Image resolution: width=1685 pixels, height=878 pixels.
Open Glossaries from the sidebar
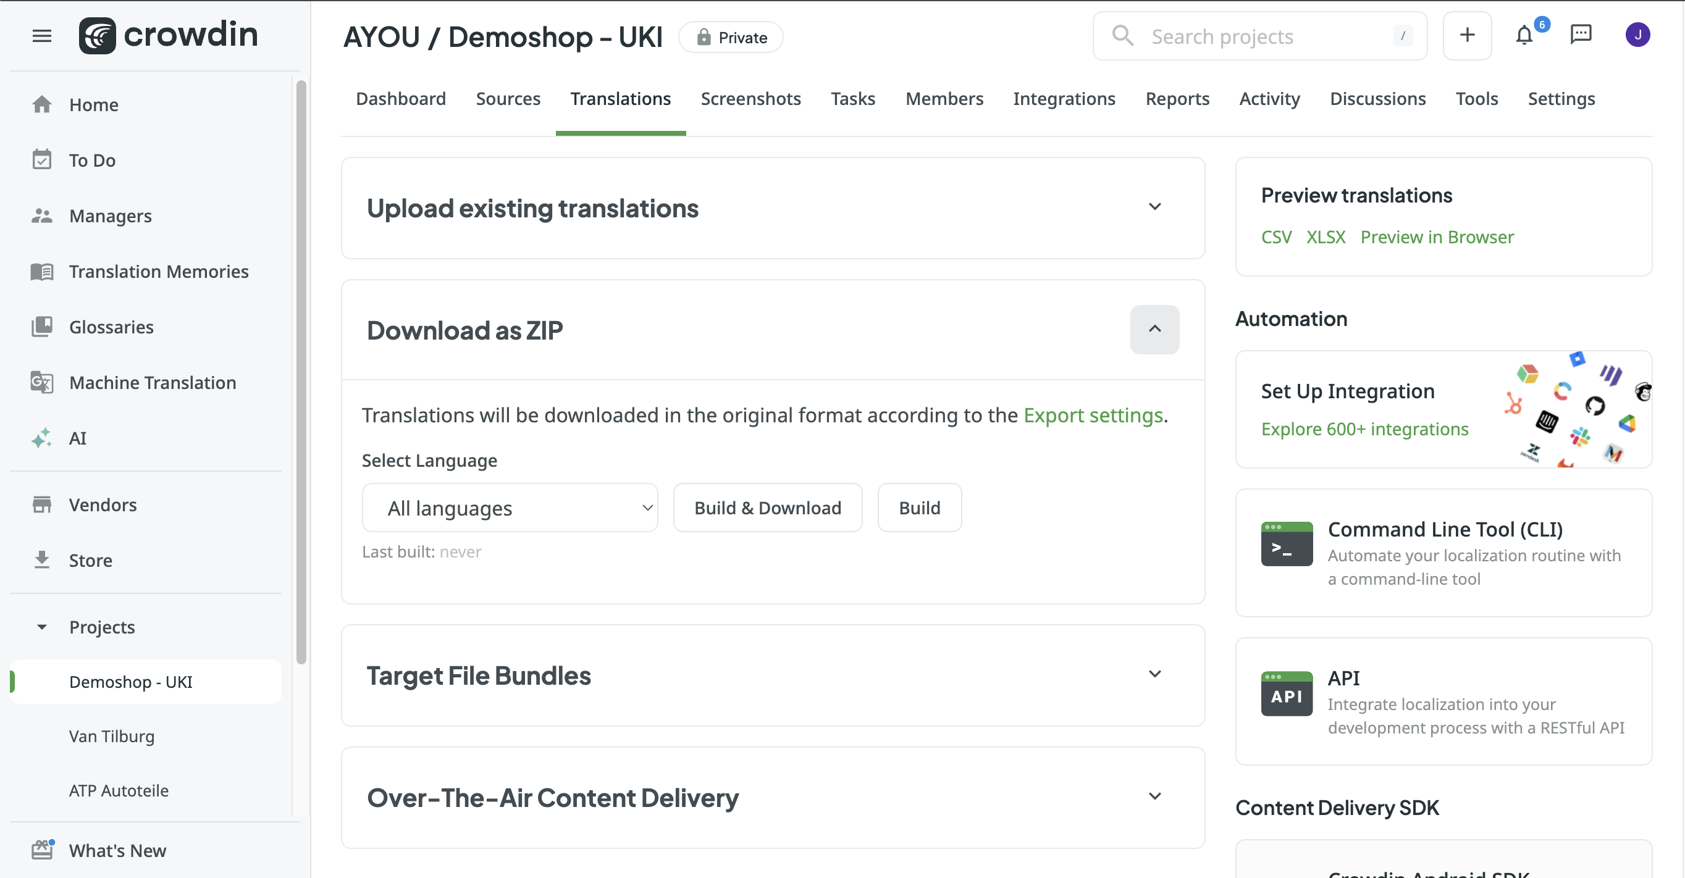[111, 327]
